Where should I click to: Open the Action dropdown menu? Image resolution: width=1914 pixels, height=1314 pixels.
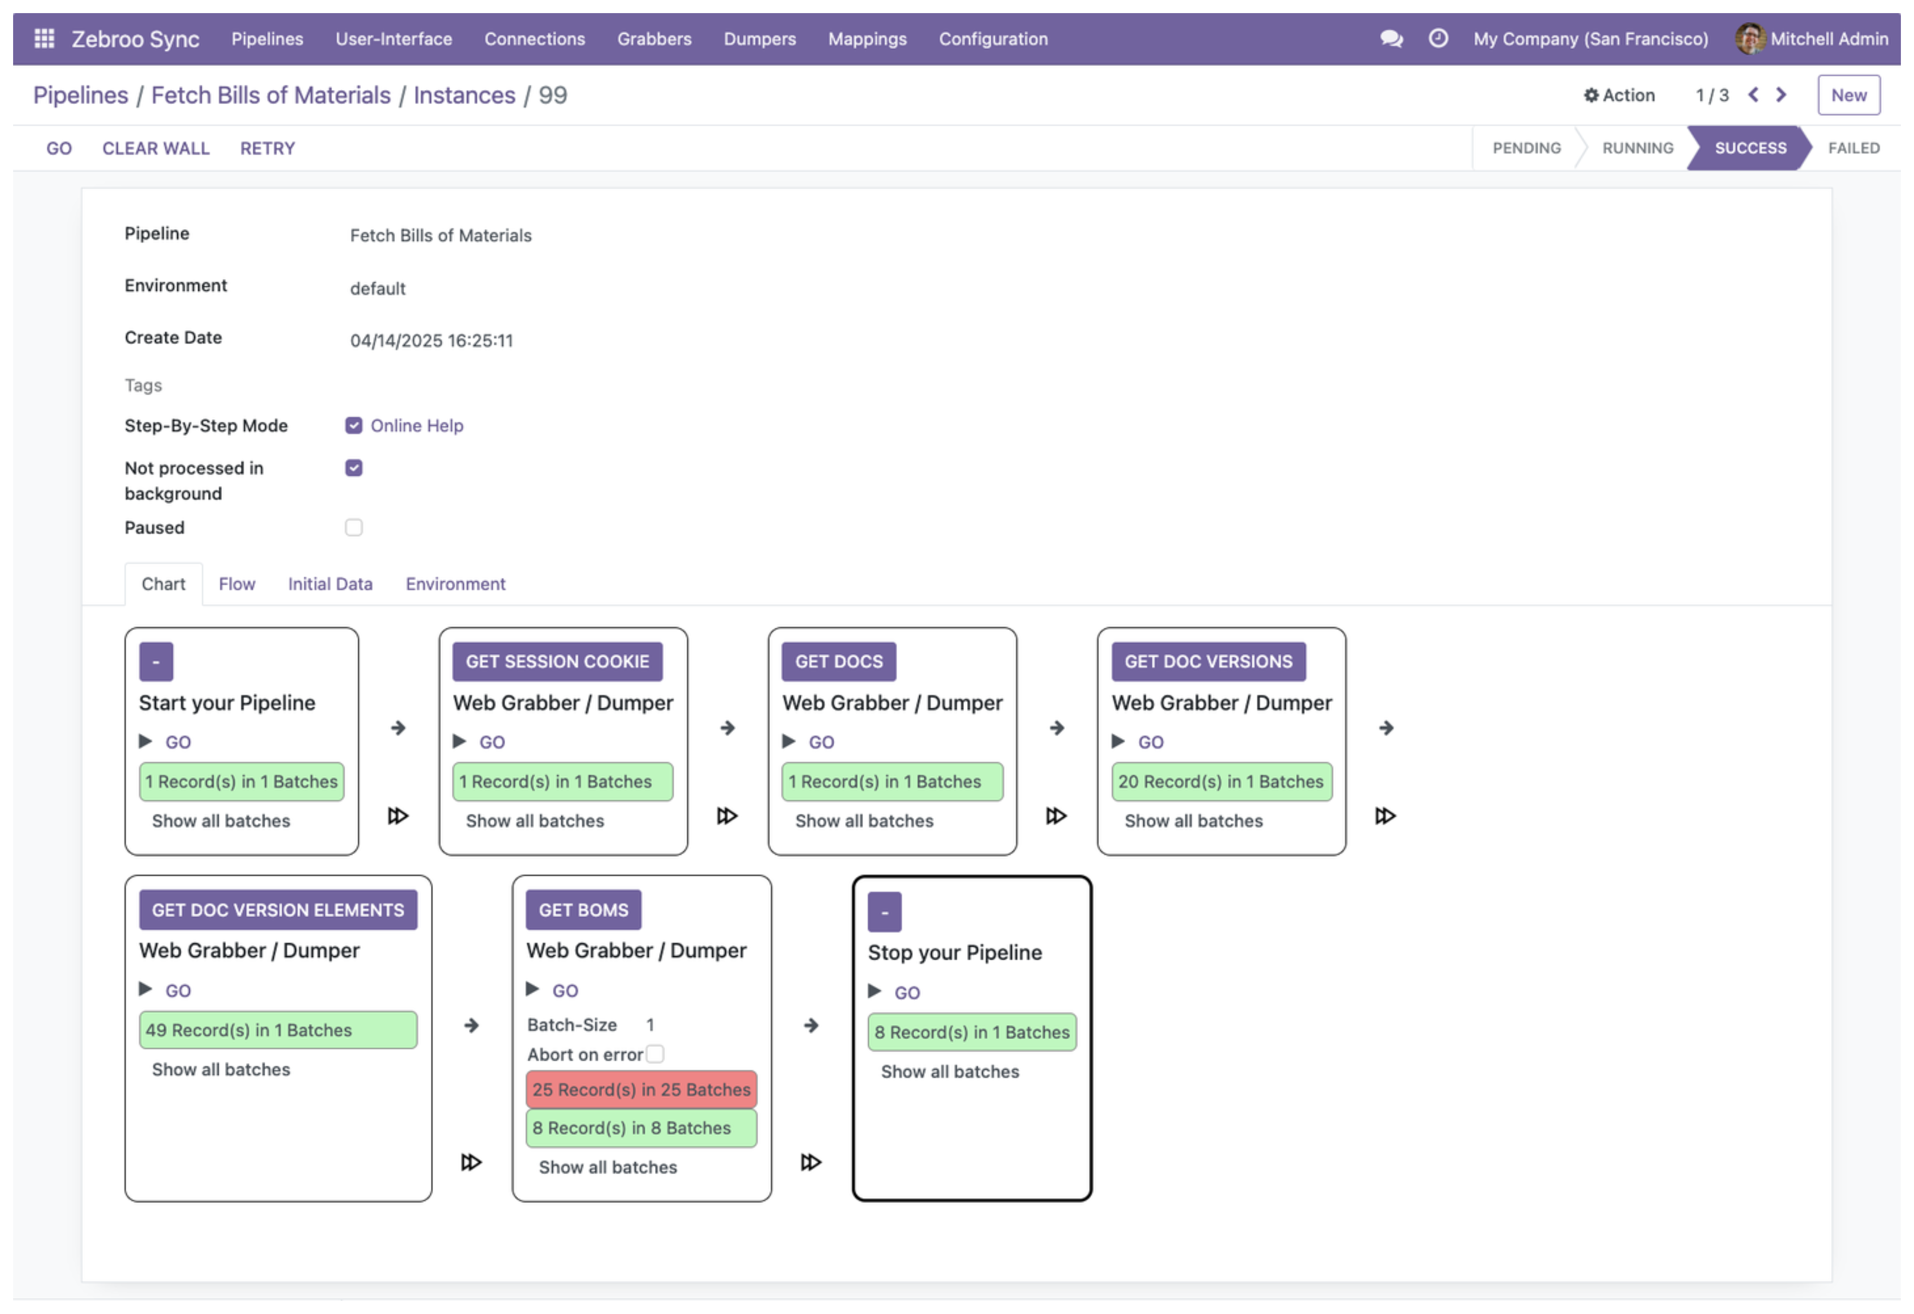click(1619, 95)
